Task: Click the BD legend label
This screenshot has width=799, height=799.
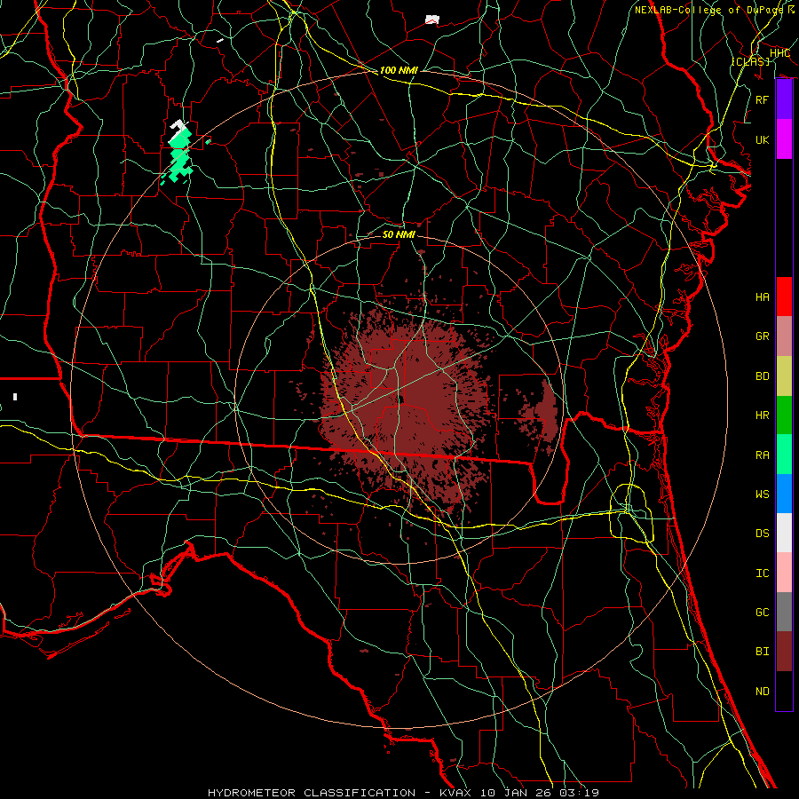Action: coord(762,376)
